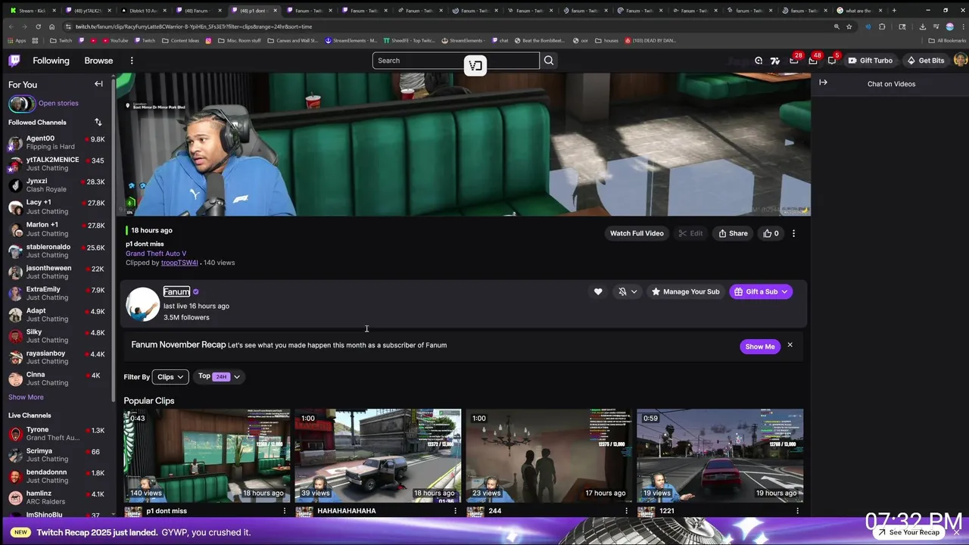Like the clip with the thumbs up

[x=771, y=233]
